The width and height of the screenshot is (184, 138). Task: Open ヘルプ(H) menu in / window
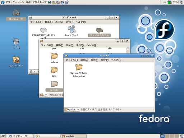tap(91, 45)
